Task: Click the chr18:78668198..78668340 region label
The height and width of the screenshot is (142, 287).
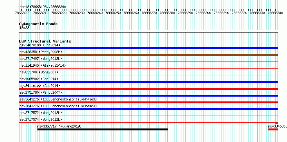Action: pyautogui.click(x=43, y=7)
